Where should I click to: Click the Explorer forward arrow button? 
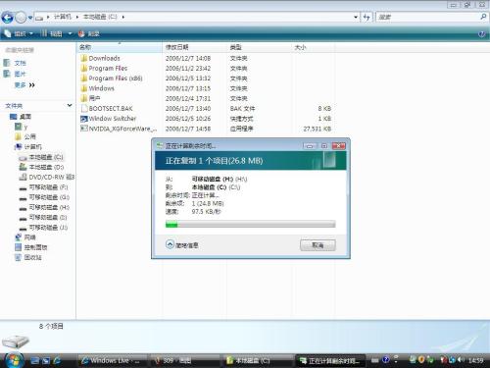[x=21, y=18]
